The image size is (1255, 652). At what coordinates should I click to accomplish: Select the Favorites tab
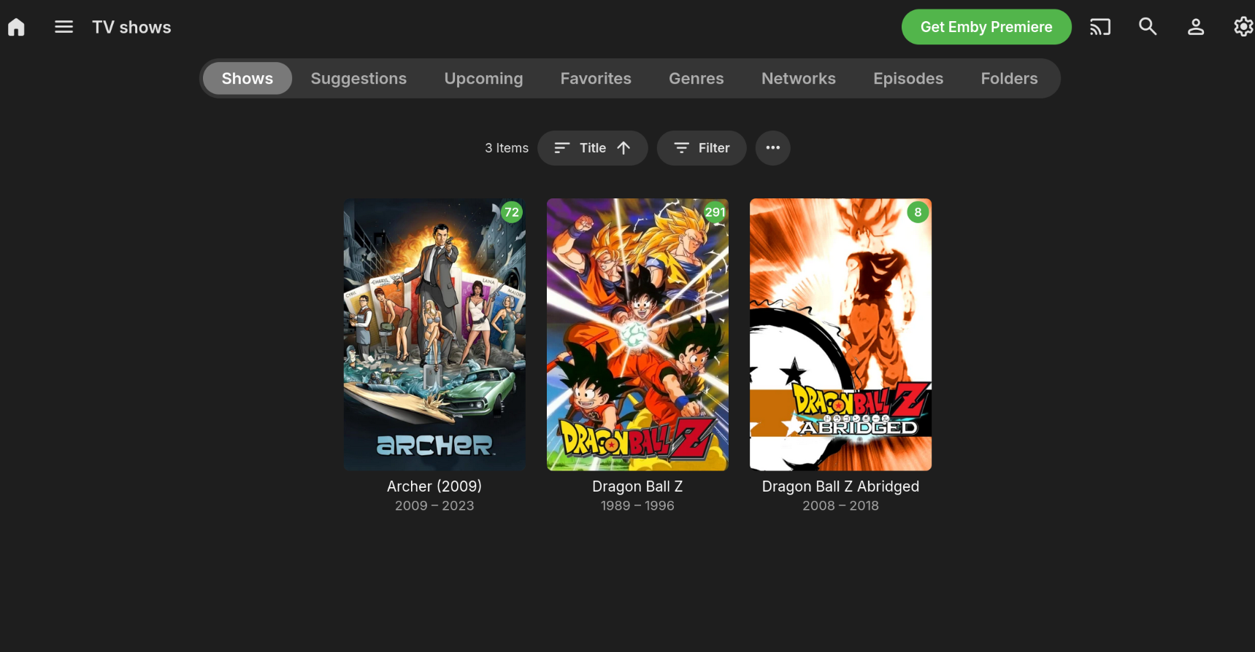[x=596, y=79]
